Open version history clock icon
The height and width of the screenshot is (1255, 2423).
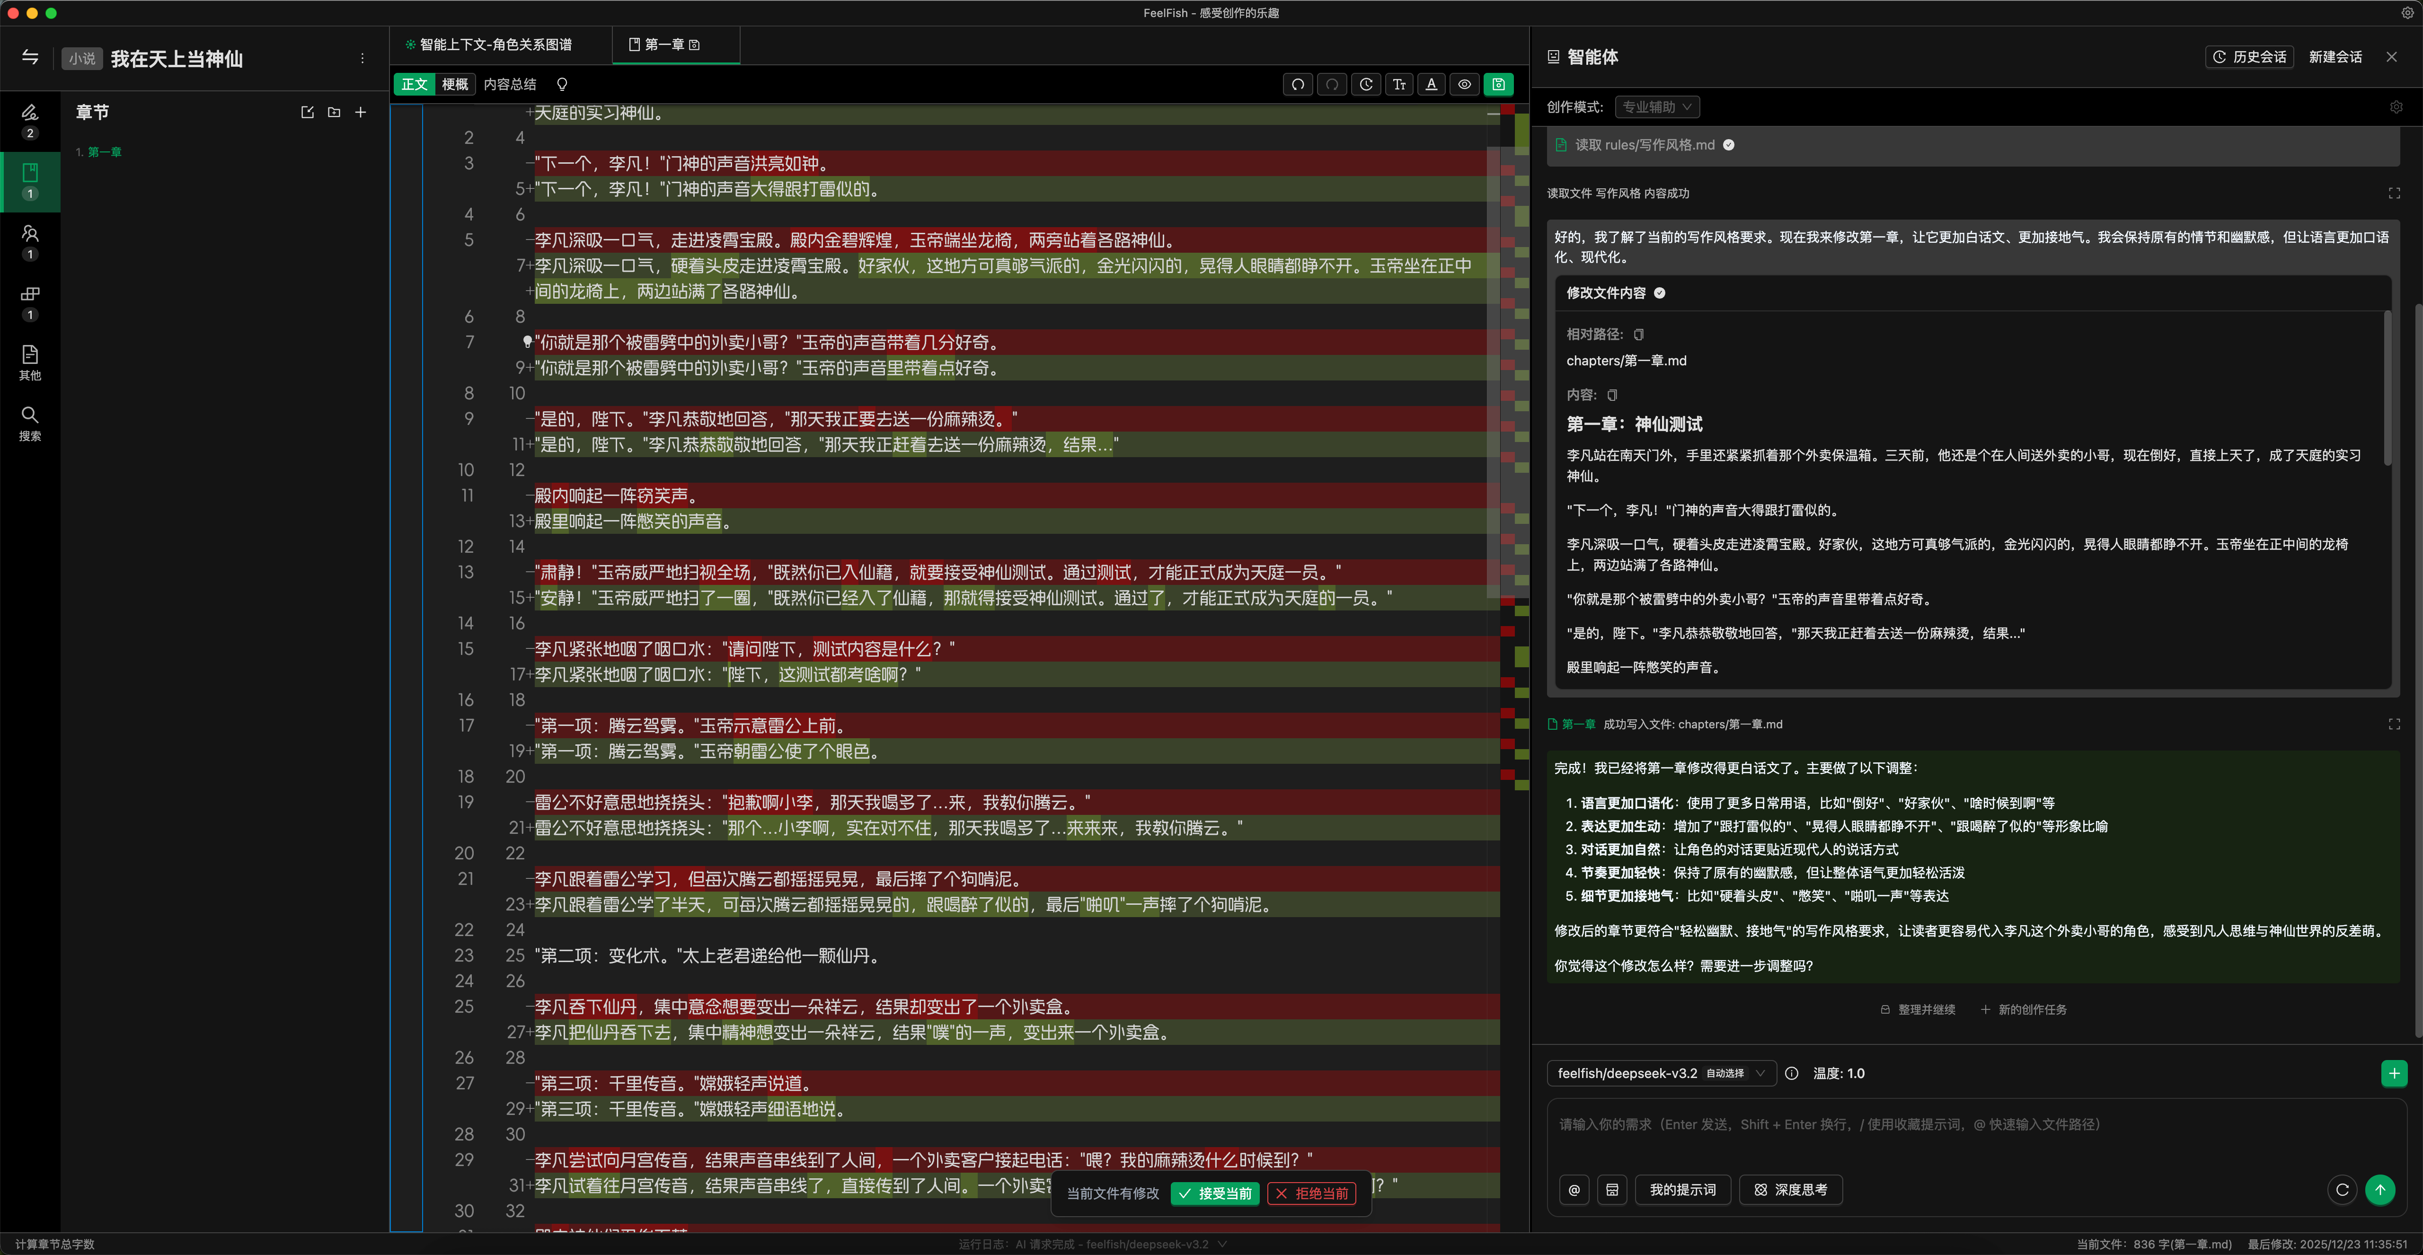(x=1366, y=85)
